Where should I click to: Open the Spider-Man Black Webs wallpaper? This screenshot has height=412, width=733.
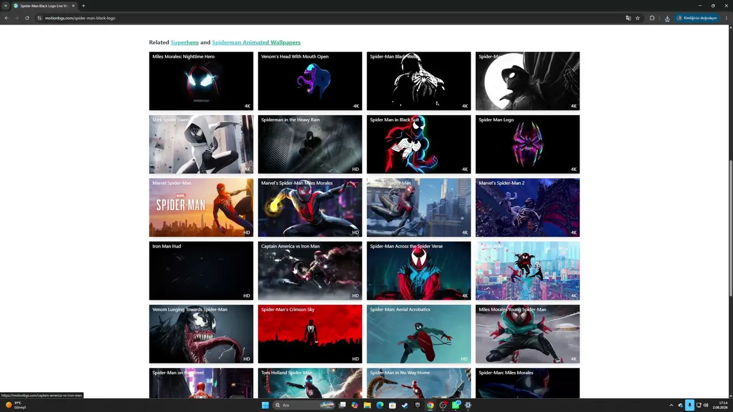click(419, 81)
